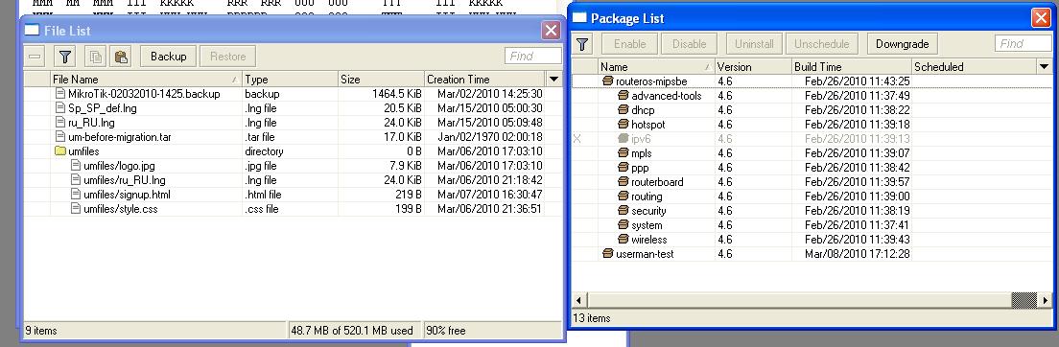Click the routerboard package icon

point(624,181)
